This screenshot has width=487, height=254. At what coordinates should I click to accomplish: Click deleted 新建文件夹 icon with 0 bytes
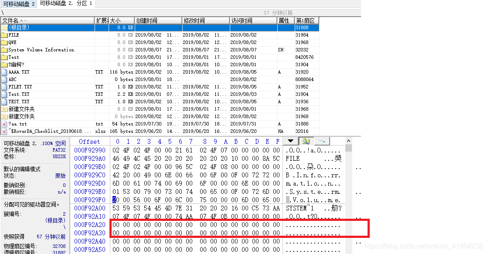[4, 117]
